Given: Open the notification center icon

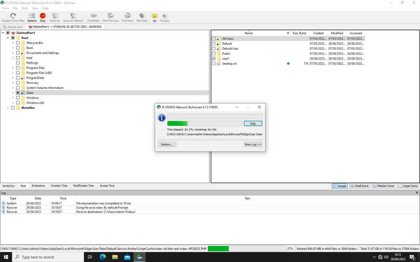Looking at the screenshot, I should click(412, 257).
